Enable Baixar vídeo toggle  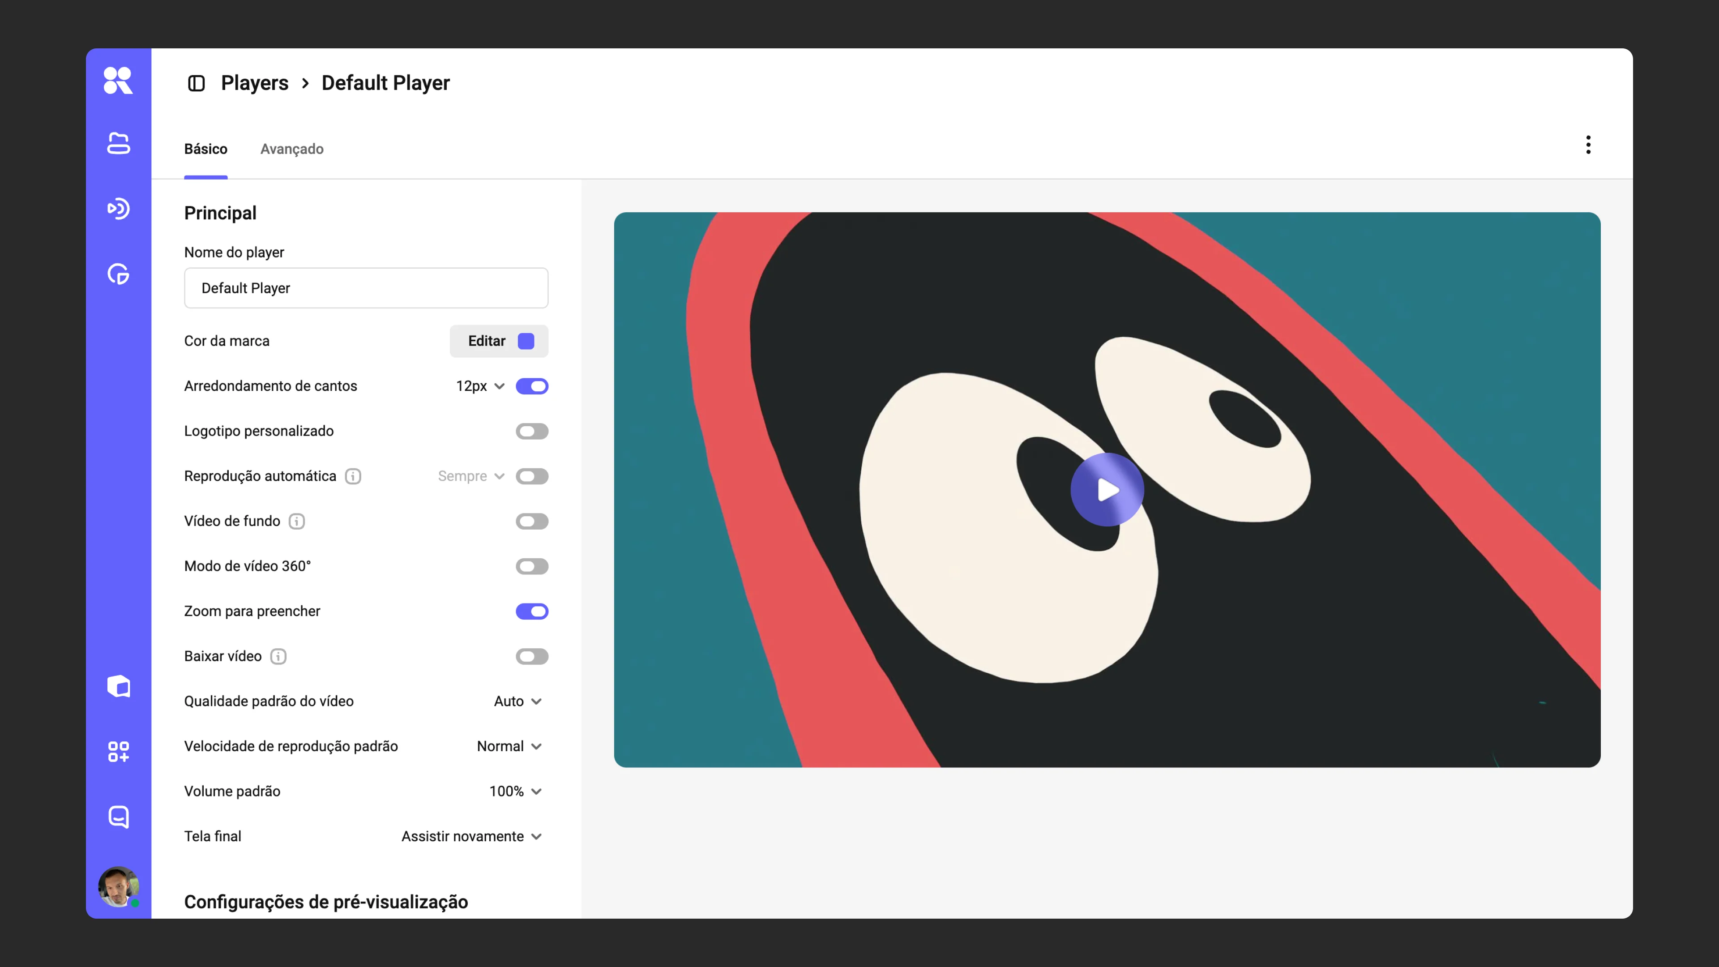point(532,657)
